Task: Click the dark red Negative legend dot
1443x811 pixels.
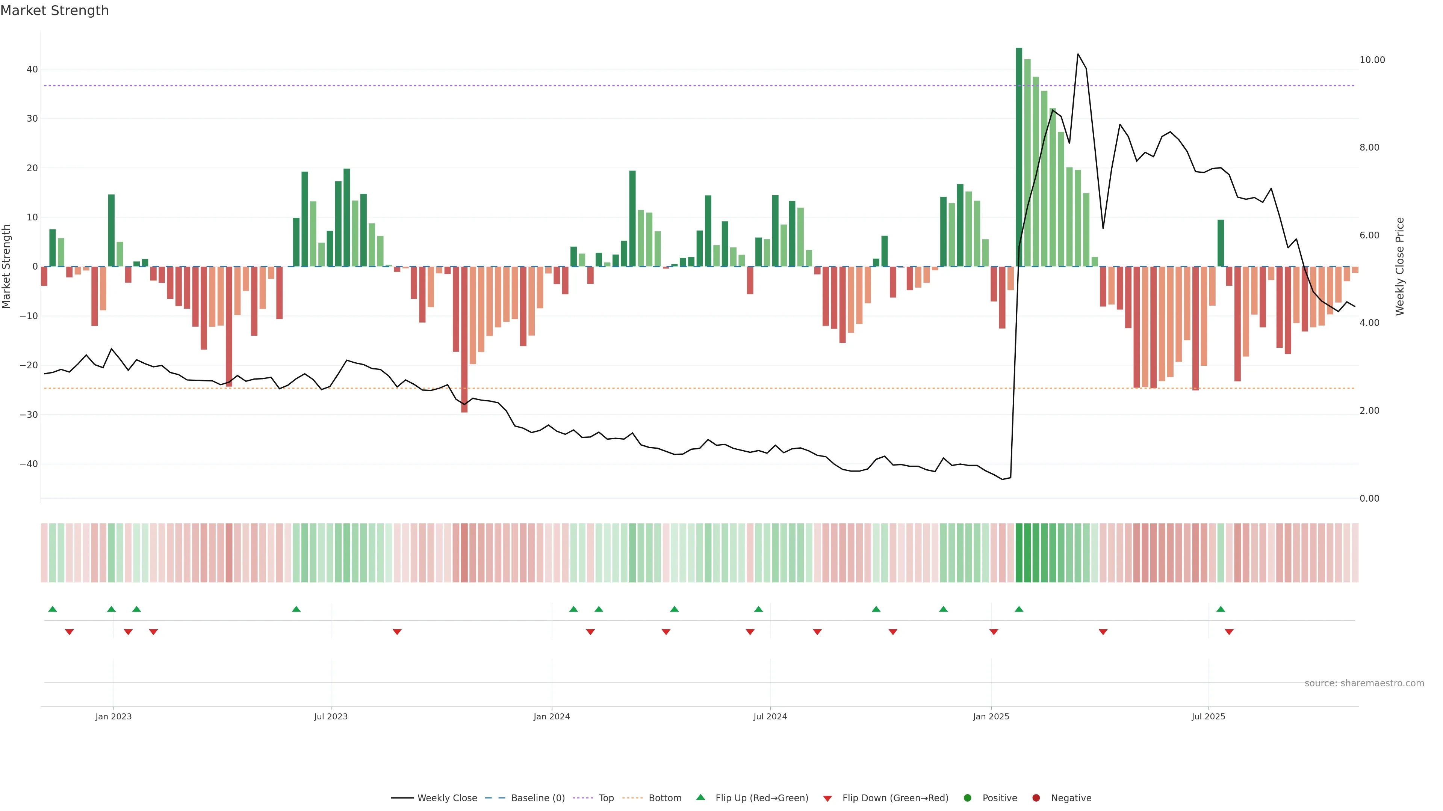Action: pos(1036,797)
